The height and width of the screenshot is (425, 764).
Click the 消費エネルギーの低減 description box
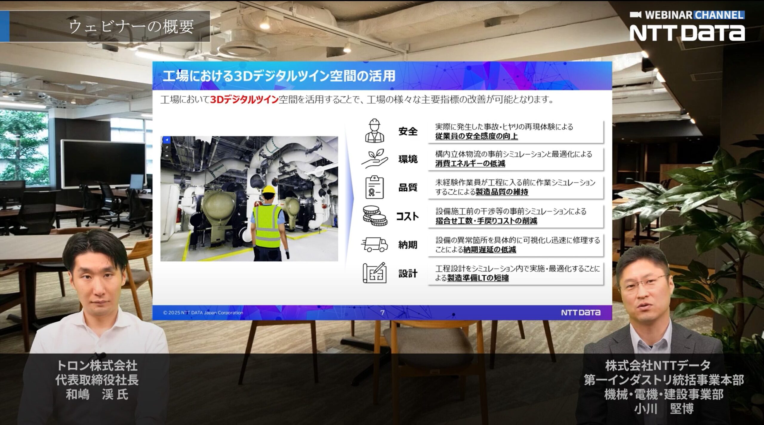(515, 159)
